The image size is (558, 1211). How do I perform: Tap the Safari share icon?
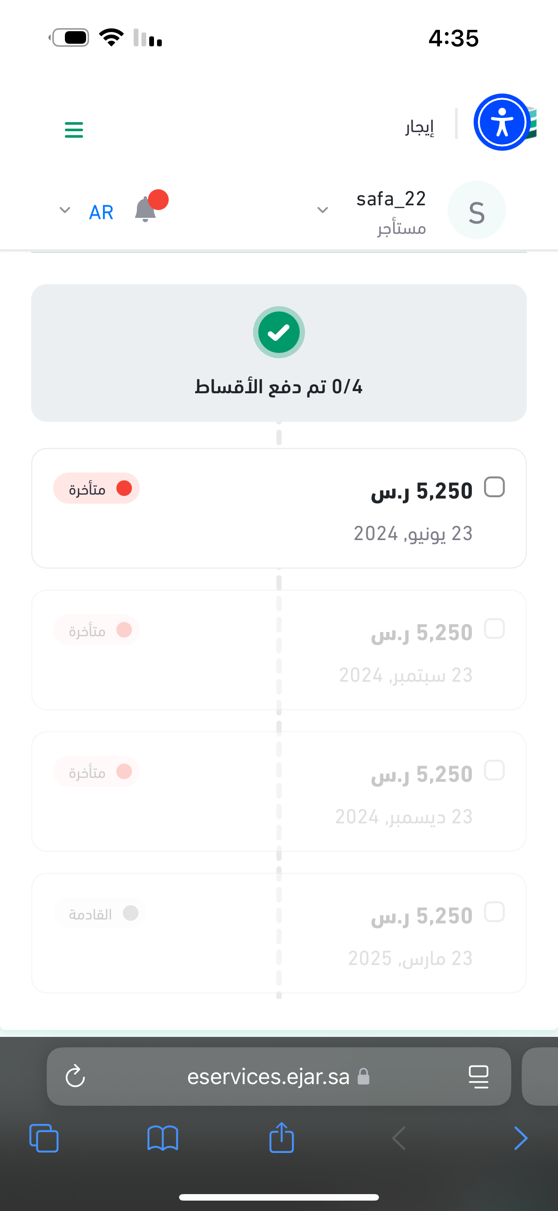(281, 1138)
